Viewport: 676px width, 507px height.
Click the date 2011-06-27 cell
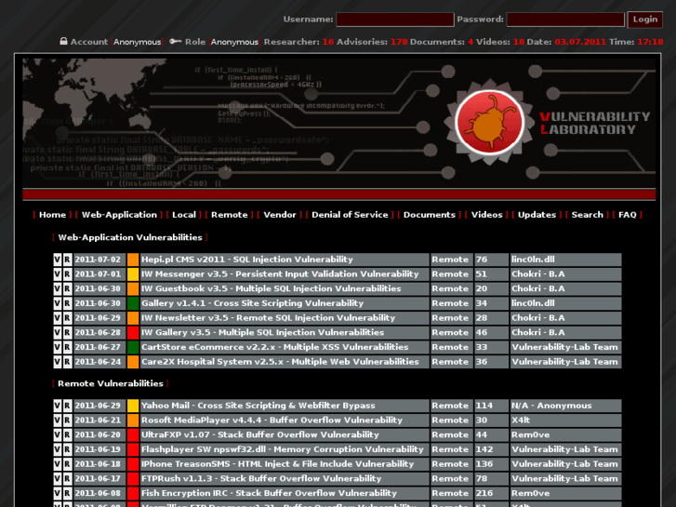click(98, 348)
